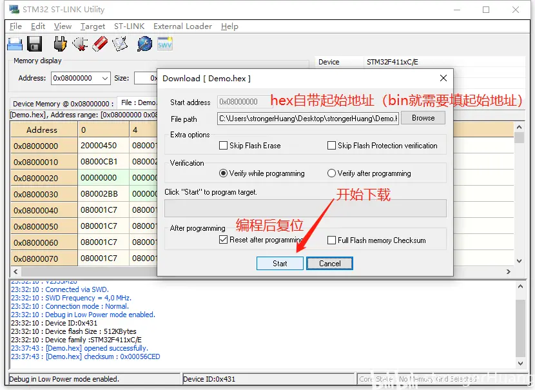The width and height of the screenshot is (535, 390).
Task: Click the Program verify notepad icon
Action: 120,44
